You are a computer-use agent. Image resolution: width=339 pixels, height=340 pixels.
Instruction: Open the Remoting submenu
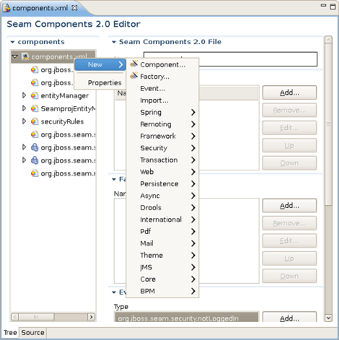coord(162,124)
